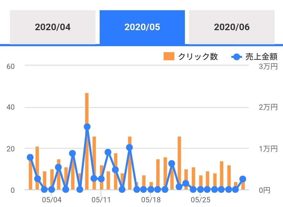Toggle the クリック数 legend text label
The image size is (283, 207).
[x=198, y=57]
